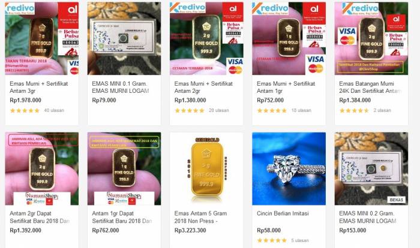The image size is (420, 248).
Task: Open the Emas Antam 5 Gram gold bar image
Action: pos(206,168)
